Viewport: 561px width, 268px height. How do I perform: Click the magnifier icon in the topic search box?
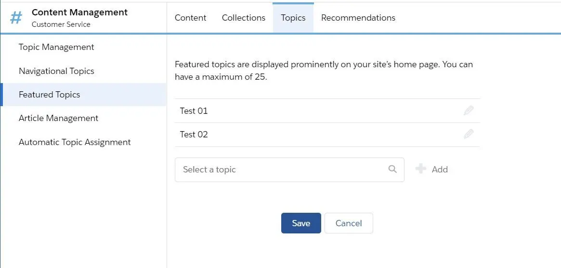392,169
